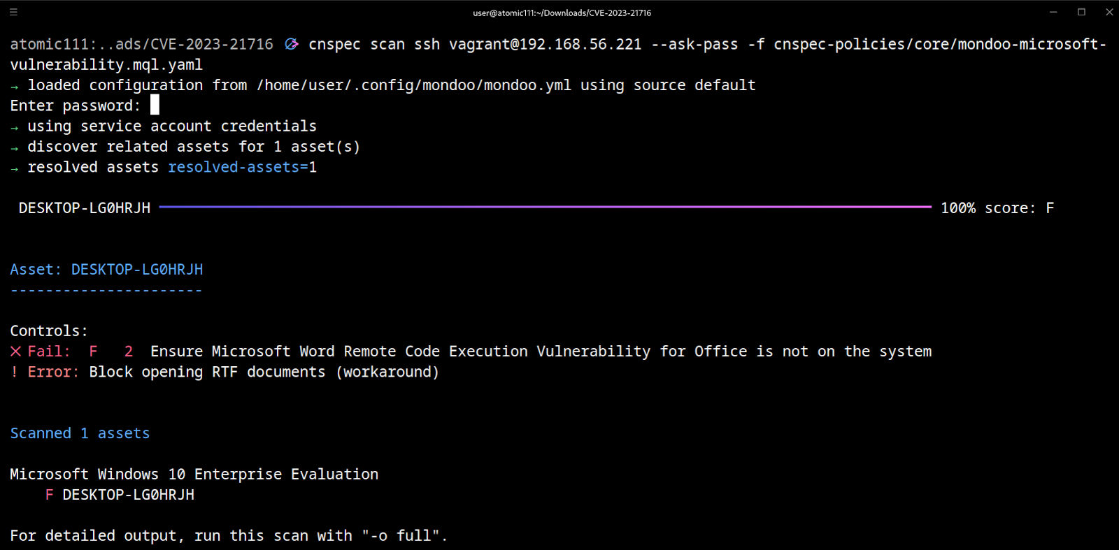The width and height of the screenshot is (1119, 550).
Task: Select the 'Microsoft Windows 10 Enterprise Evaluation' line
Action: [x=194, y=474]
